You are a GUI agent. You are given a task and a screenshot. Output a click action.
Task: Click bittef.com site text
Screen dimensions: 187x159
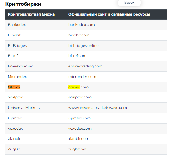click(77, 56)
